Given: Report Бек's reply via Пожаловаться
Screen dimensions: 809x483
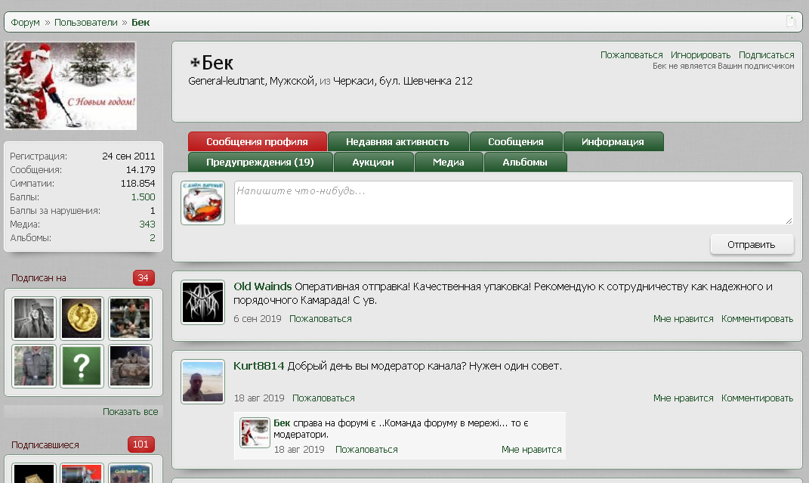Looking at the screenshot, I should point(366,450).
